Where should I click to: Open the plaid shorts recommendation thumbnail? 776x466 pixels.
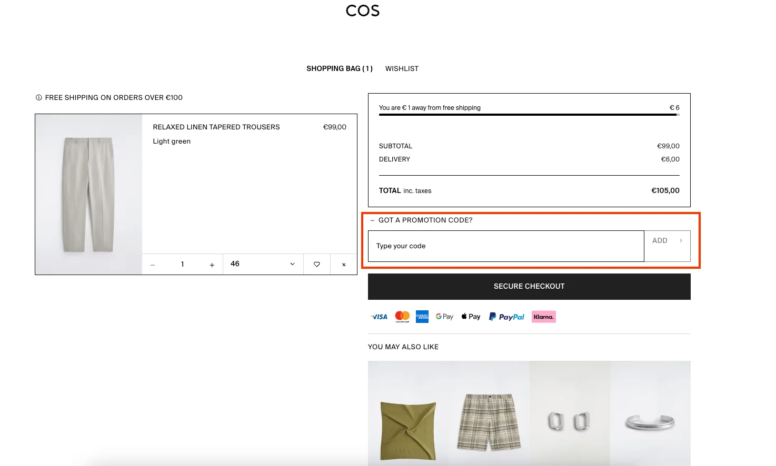[489, 413]
